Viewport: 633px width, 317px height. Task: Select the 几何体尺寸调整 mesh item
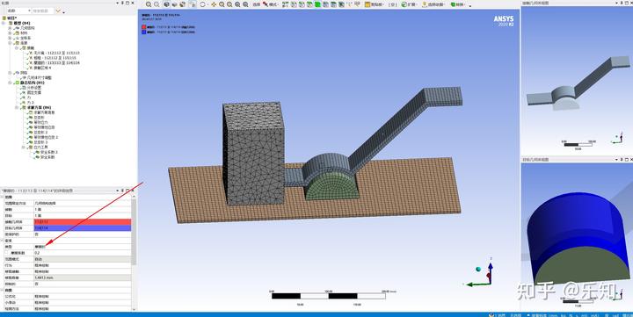(x=40, y=77)
